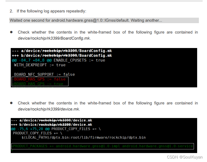Click the line 'BOARD_NFC_SUPPORT := false'
Screen dimensions: 207x162
(44, 75)
